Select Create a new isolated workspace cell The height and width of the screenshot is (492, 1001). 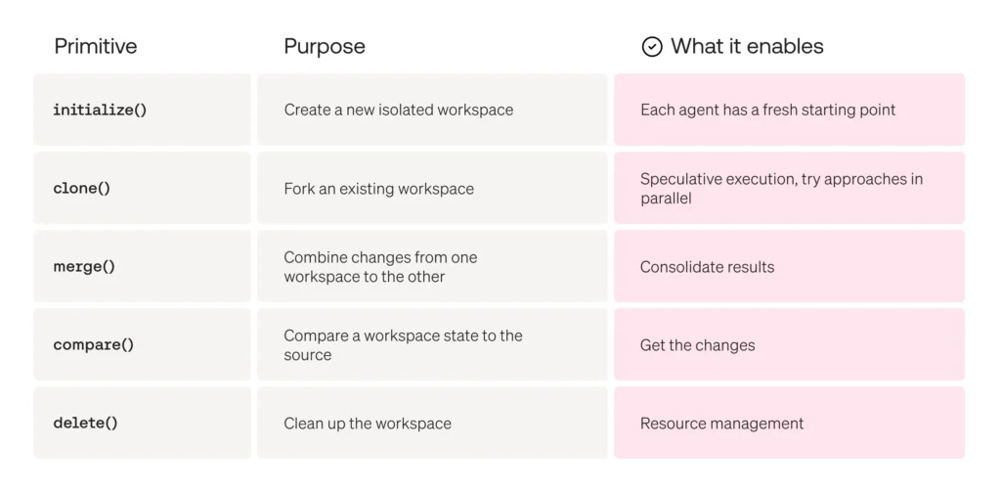point(433,110)
